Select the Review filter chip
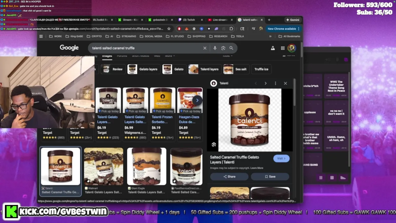 [x=113, y=69]
